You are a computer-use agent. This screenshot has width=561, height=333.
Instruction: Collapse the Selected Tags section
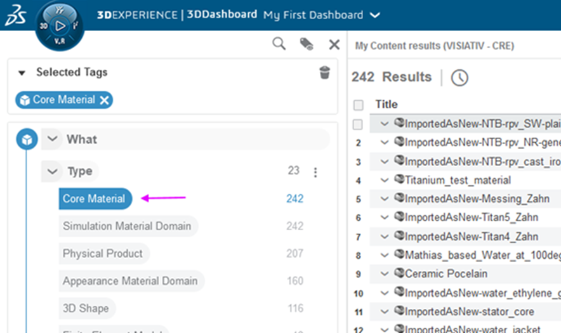point(22,73)
